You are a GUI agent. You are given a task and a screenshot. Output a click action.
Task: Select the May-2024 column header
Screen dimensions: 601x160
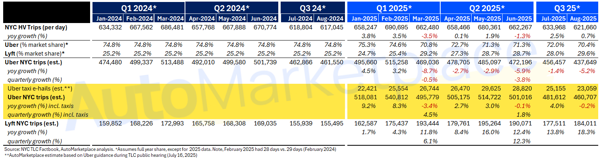232,18
